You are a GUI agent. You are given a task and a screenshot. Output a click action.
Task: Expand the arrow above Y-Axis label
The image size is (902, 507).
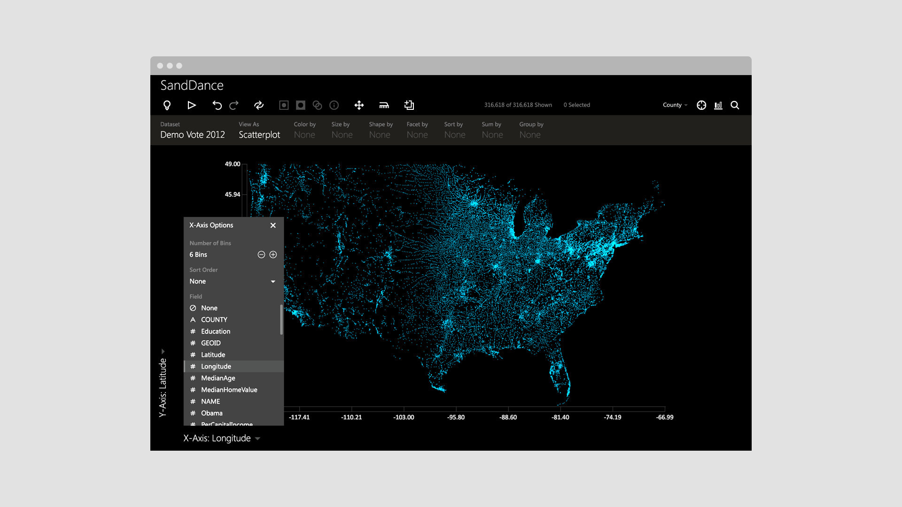163,351
